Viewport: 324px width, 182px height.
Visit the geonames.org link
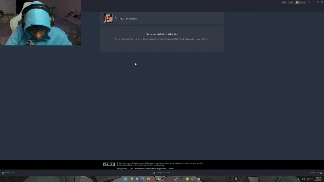click(x=158, y=165)
